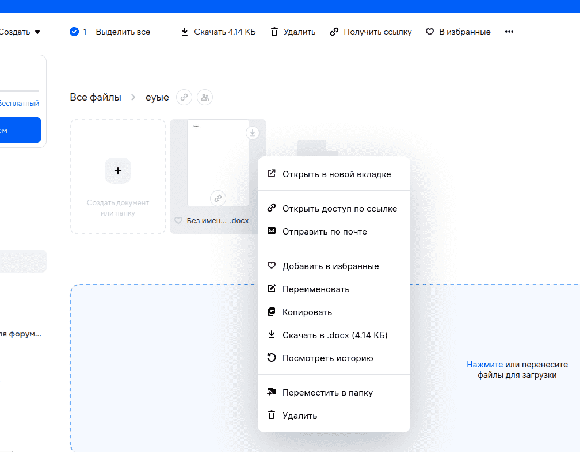
Task: Choose Открыть в новой вкладке from context menu
Action: (336, 174)
